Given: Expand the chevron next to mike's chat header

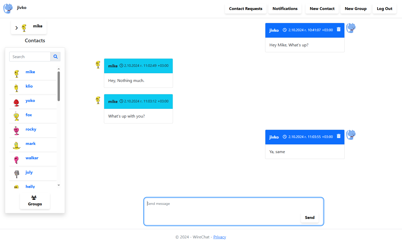Looking at the screenshot, I should 16,28.
